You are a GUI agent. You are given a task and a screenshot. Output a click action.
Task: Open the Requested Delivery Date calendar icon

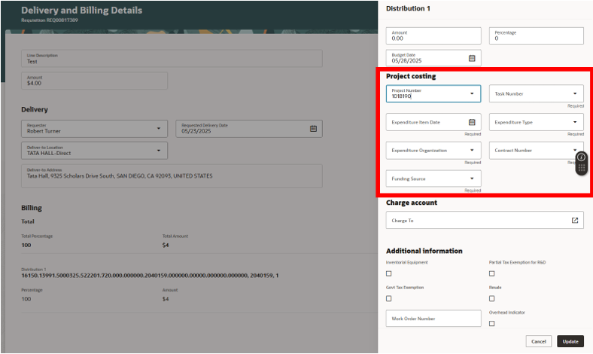313,129
